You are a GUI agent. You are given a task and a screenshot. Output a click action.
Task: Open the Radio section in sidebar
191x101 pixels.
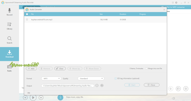9,68
